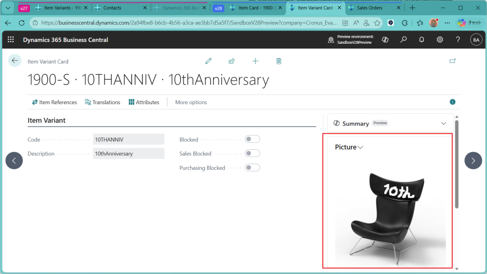The width and height of the screenshot is (487, 274).
Task: Open the Settings gear icon
Action: tap(440, 40)
